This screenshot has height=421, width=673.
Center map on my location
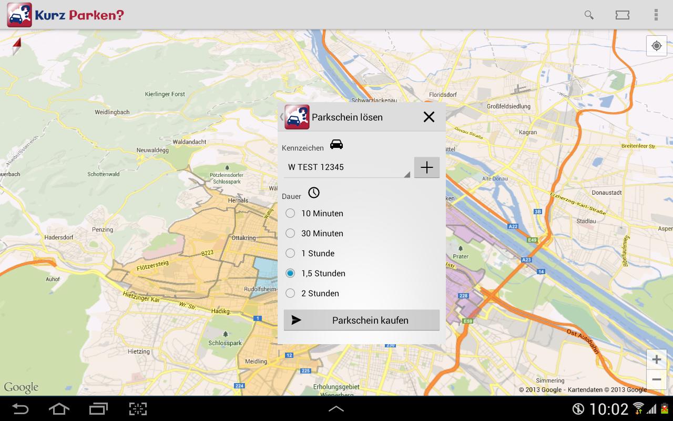[656, 46]
